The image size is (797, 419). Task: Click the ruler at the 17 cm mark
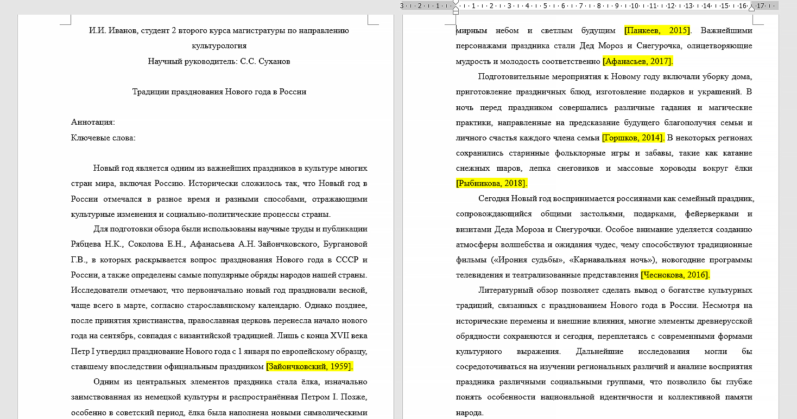761,5
